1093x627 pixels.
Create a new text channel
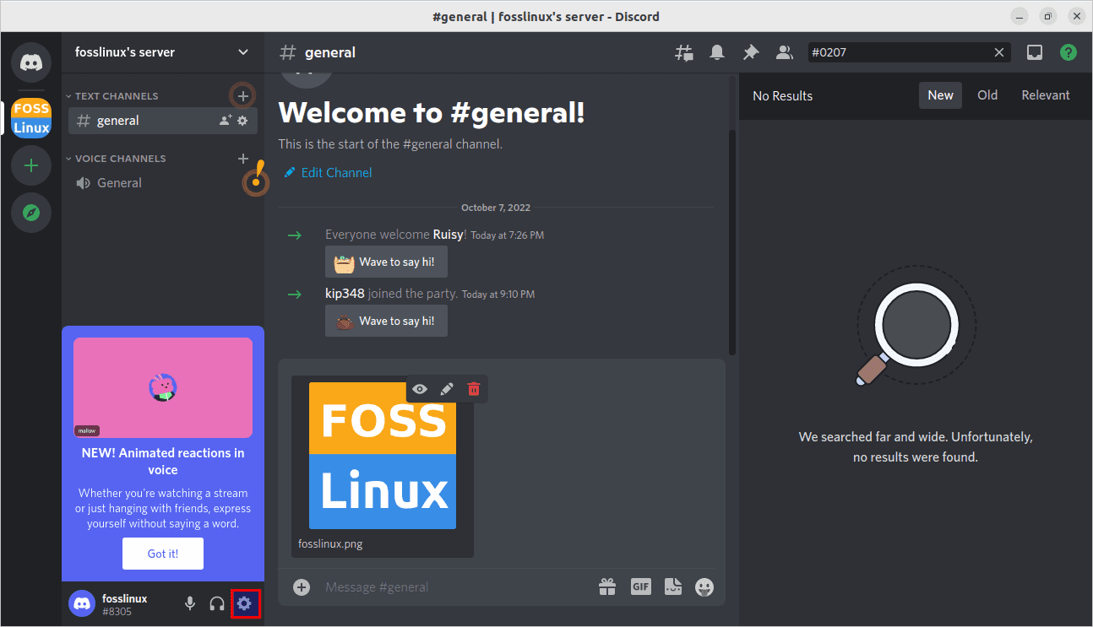point(243,95)
